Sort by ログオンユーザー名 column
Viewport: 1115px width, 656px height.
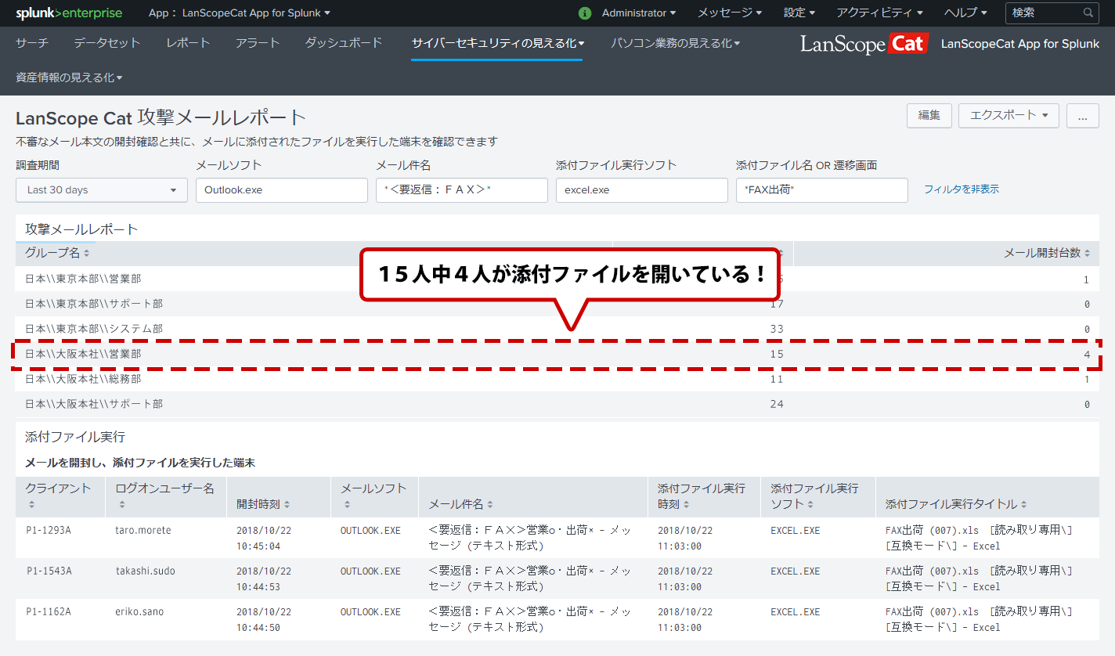(x=164, y=496)
